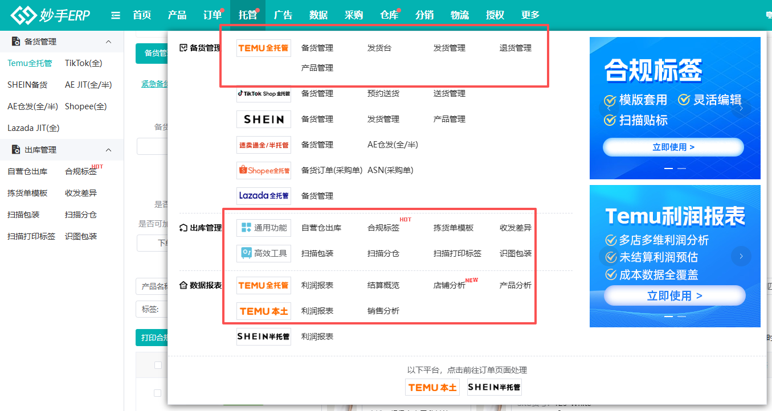Image resolution: width=772 pixels, height=411 pixels.
Task: Next slide arrow on Temu利润报表 banner
Action: (741, 256)
